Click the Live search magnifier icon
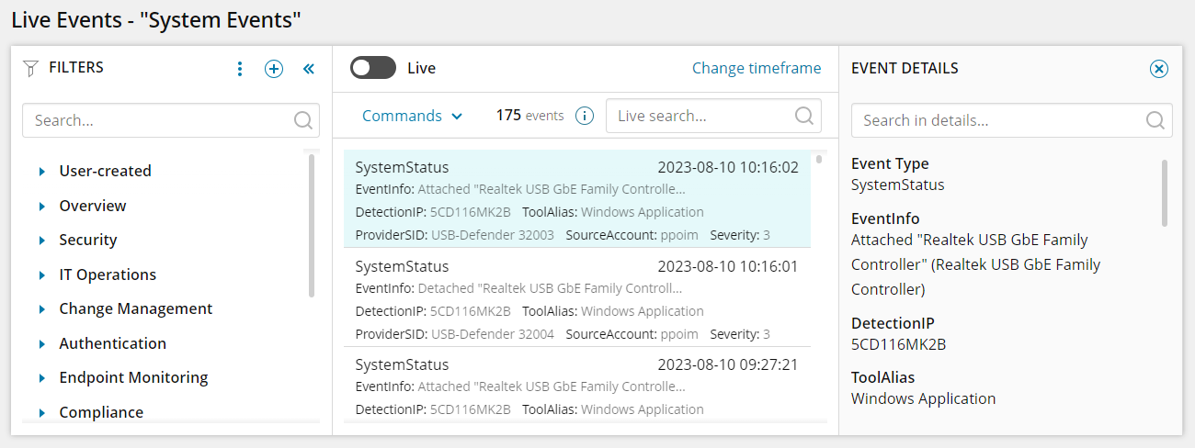 click(803, 116)
